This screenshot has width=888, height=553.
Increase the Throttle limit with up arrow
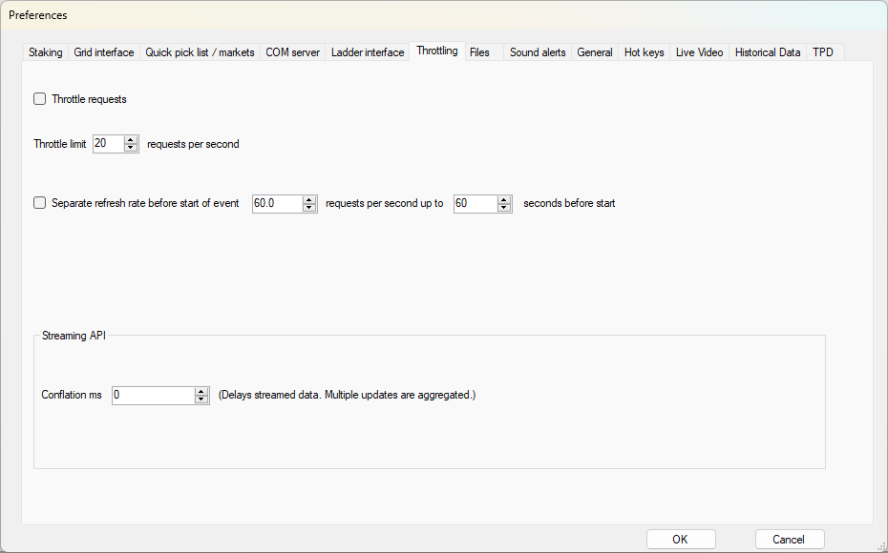coord(131,139)
